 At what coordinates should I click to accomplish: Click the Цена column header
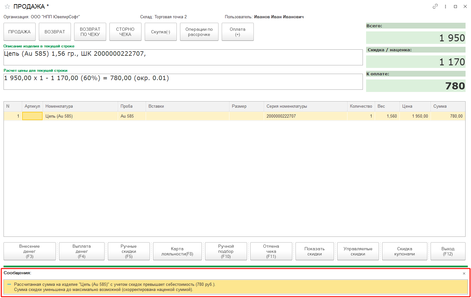(415, 106)
